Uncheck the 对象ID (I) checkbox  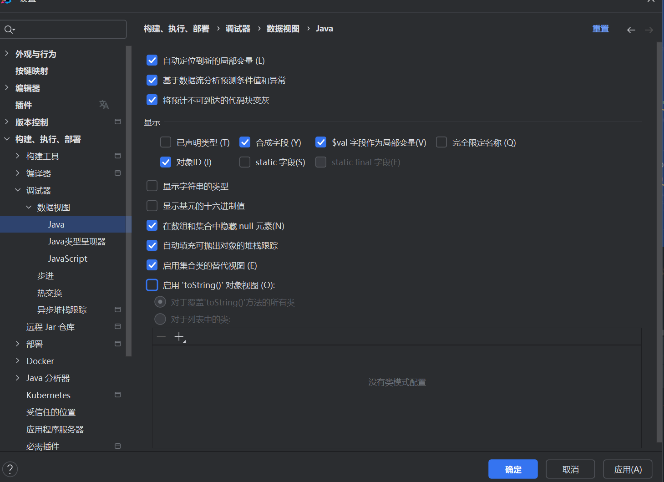[x=166, y=162]
